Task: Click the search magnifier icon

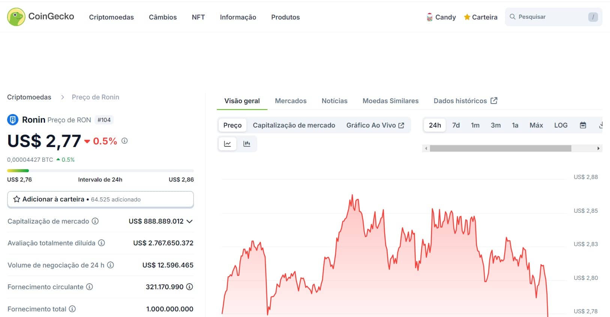Action: 512,17
